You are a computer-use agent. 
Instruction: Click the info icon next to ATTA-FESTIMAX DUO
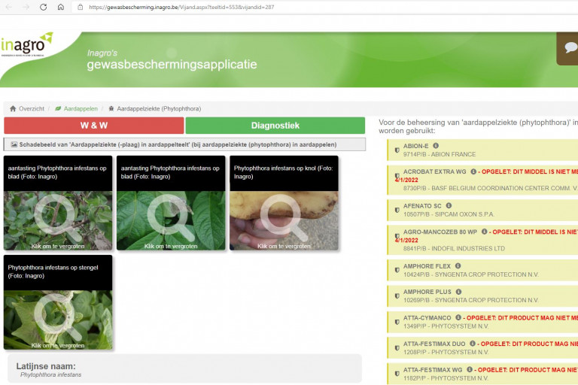(472, 344)
